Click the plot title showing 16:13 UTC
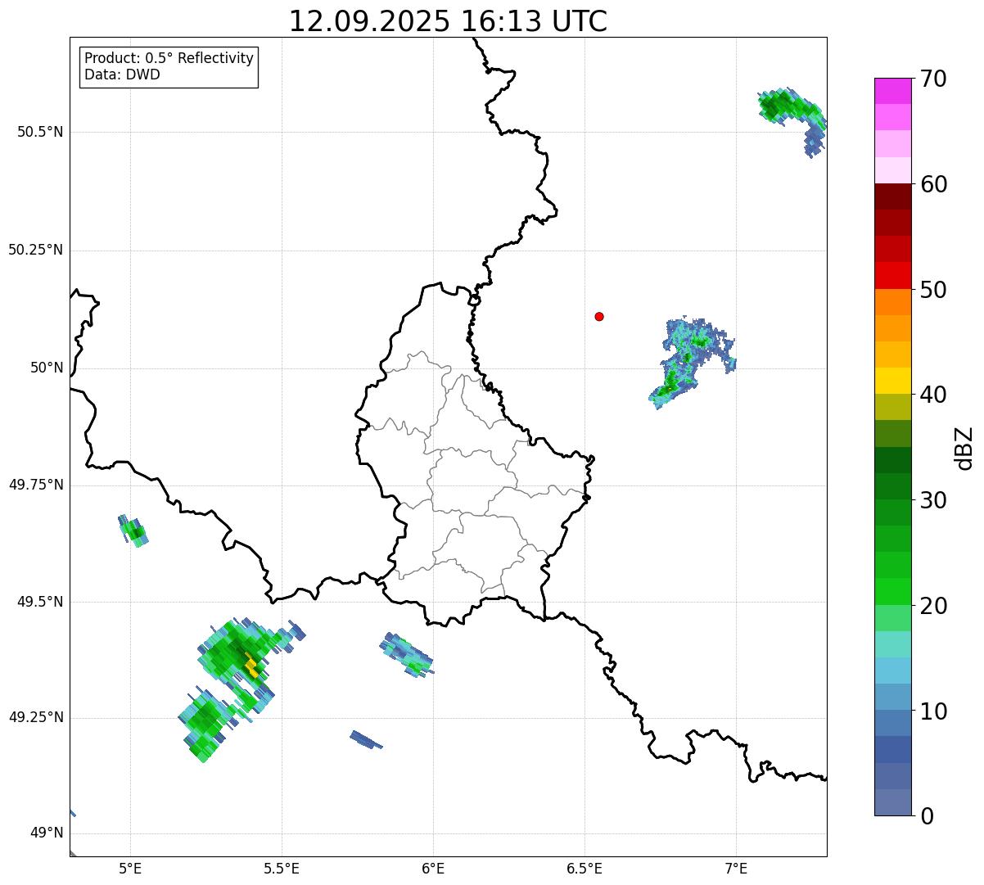This screenshot has height=885, width=984. click(x=448, y=21)
